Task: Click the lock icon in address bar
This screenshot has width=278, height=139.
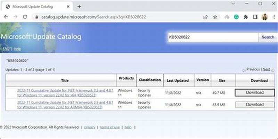Action: click(x=37, y=17)
